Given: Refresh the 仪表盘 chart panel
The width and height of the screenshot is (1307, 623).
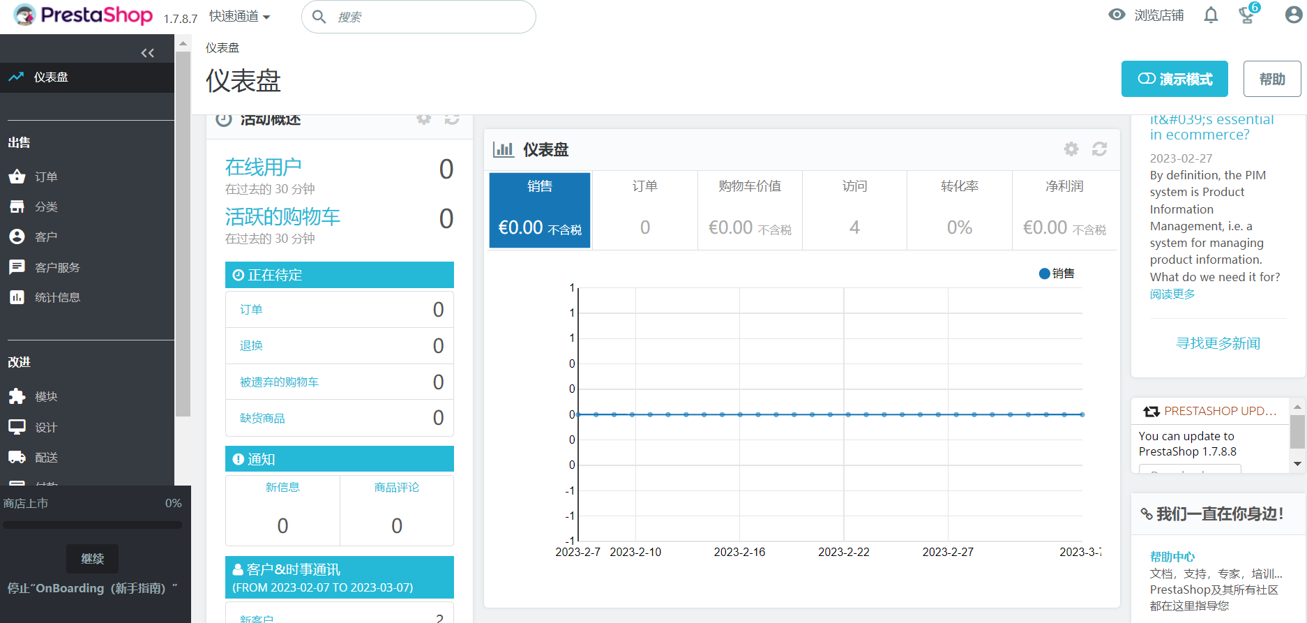Looking at the screenshot, I should (x=1100, y=149).
